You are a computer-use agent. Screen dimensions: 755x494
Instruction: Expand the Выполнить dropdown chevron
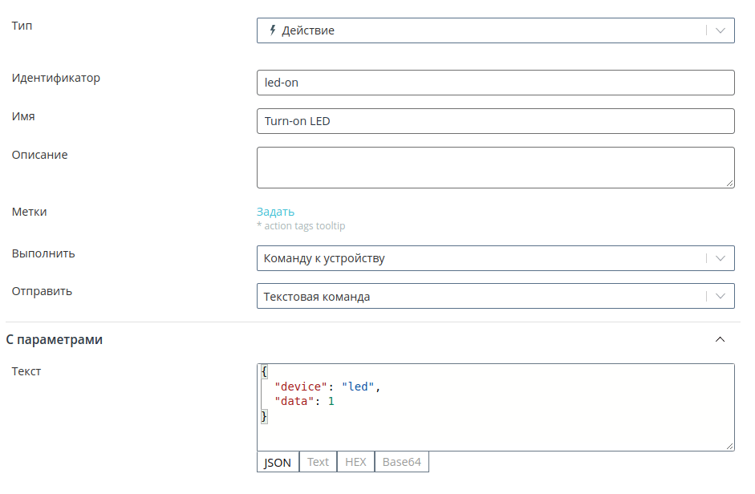click(x=720, y=258)
